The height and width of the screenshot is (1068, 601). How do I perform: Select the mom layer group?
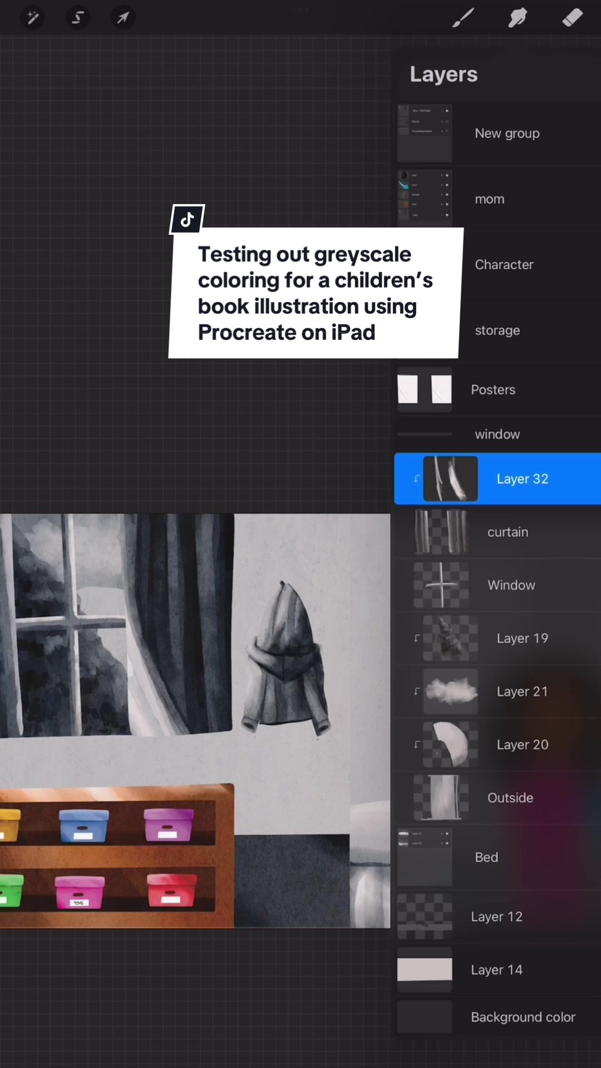497,199
